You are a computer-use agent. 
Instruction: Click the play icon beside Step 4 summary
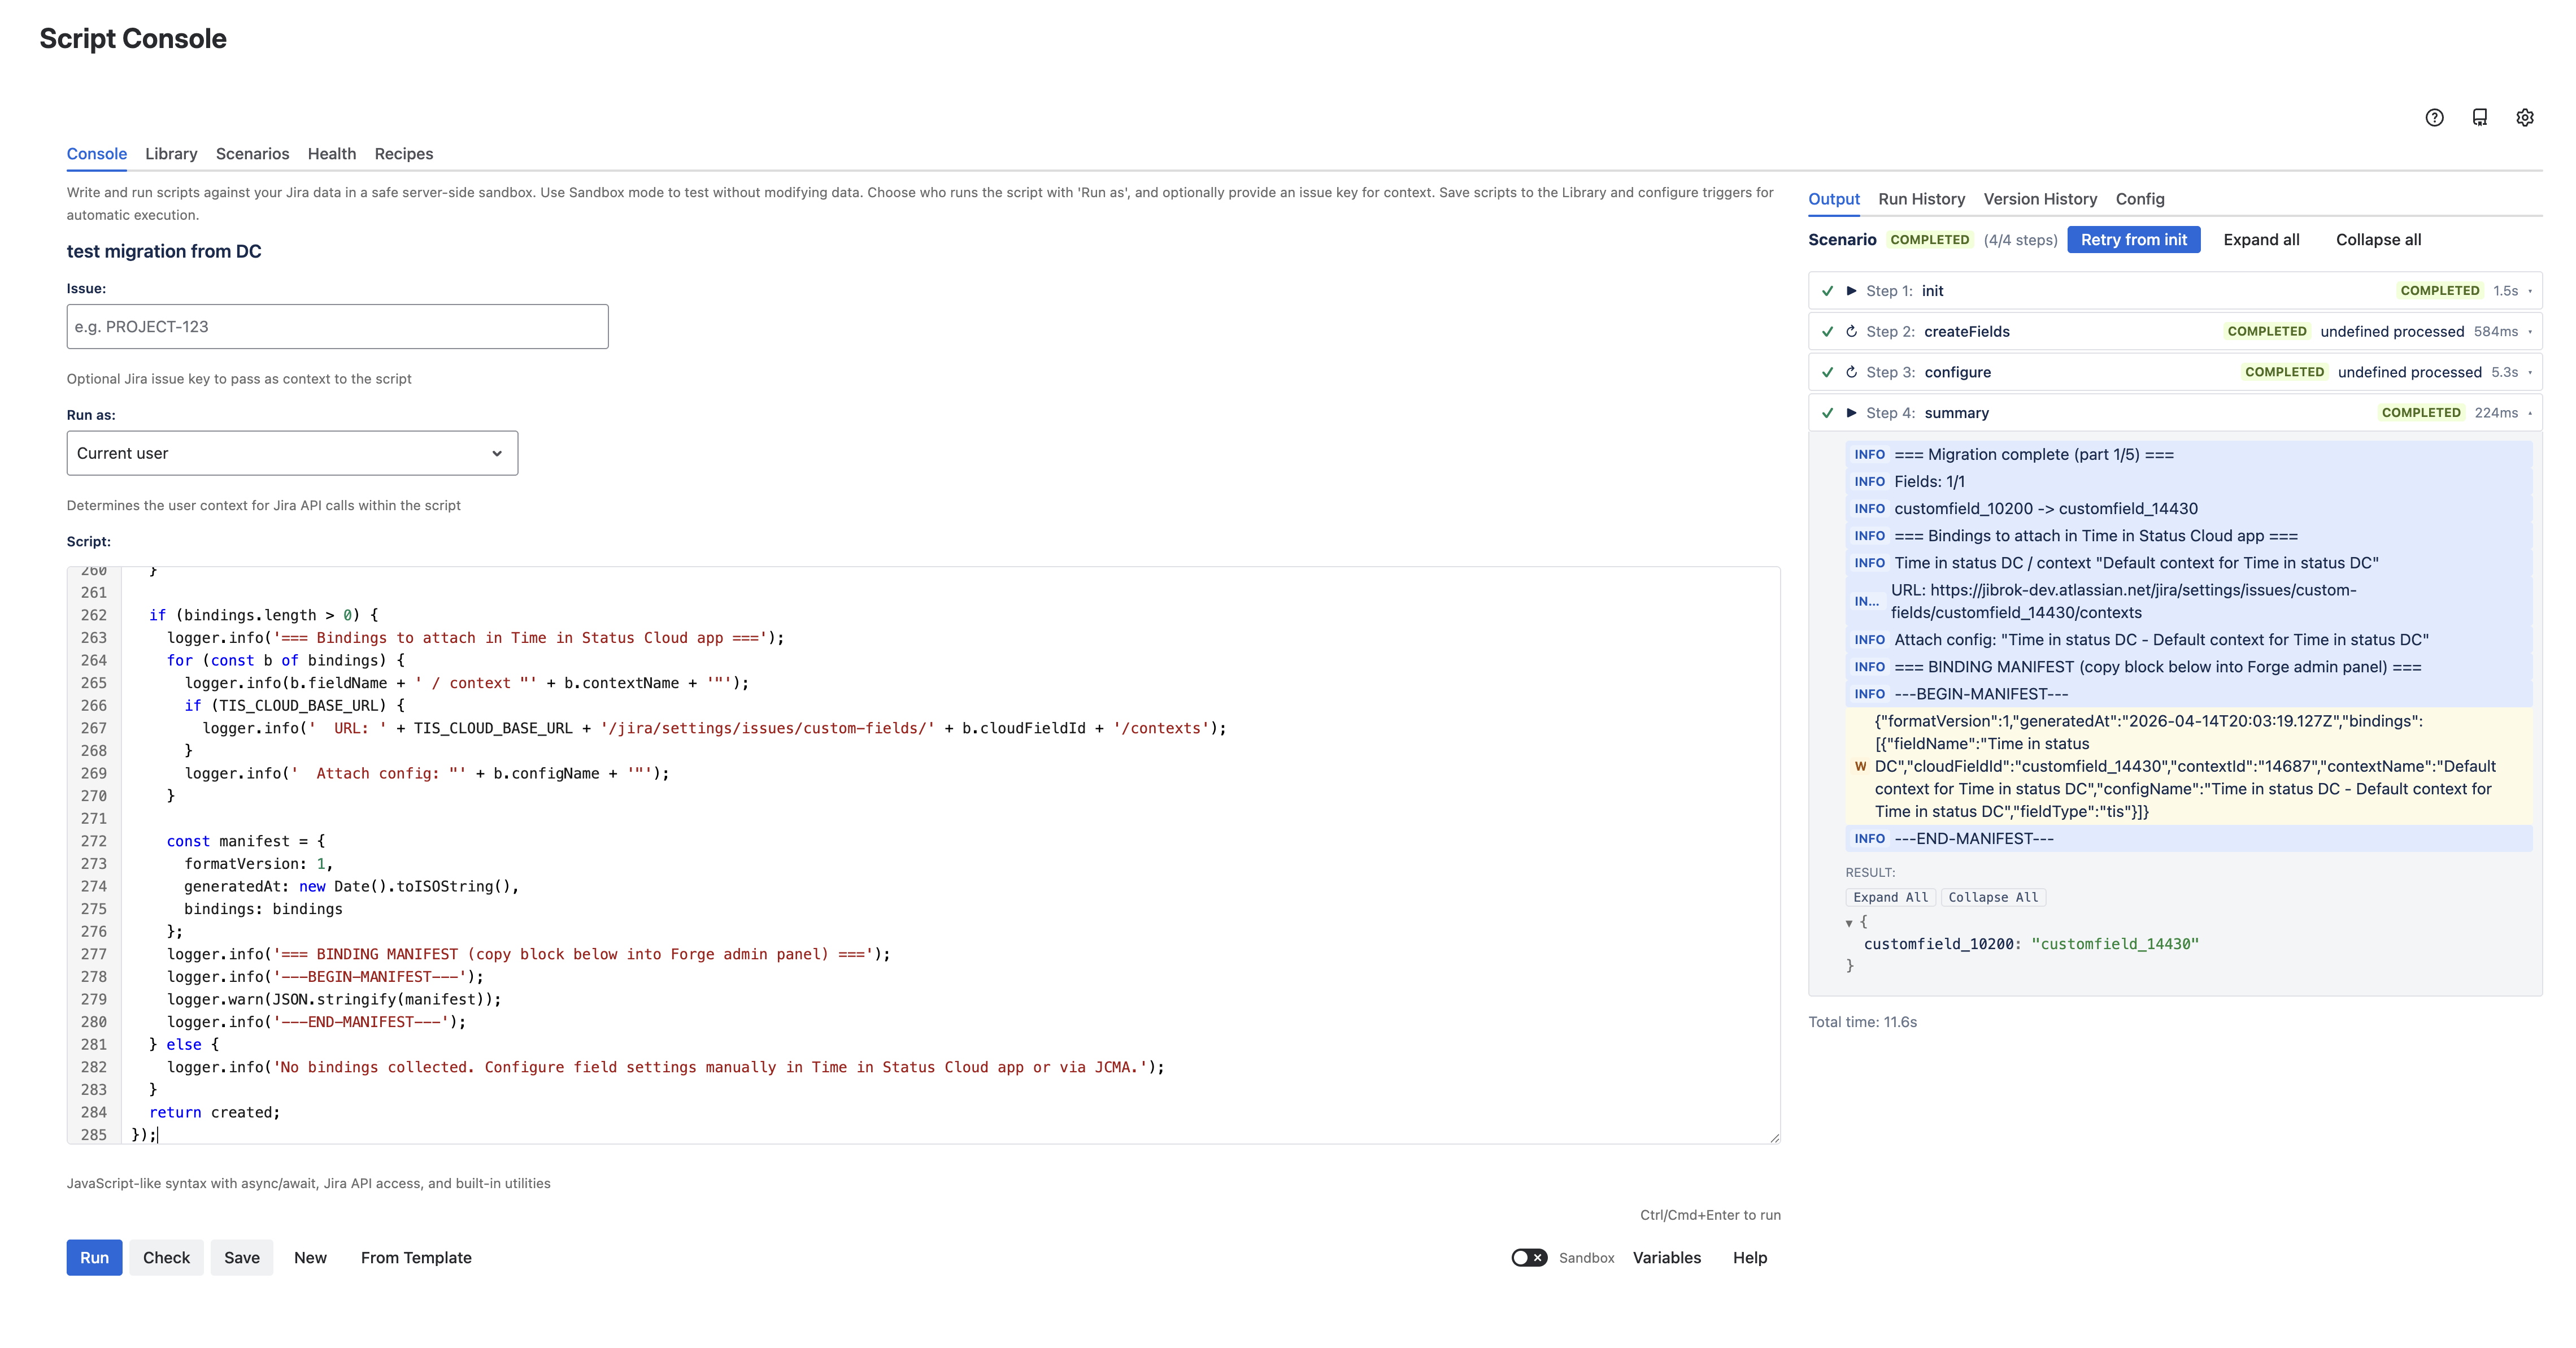click(x=1851, y=412)
